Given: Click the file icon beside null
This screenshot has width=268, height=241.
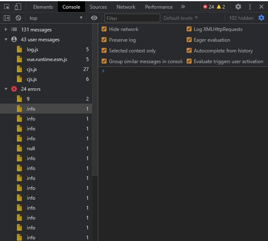Looking at the screenshot, I should point(19,148).
